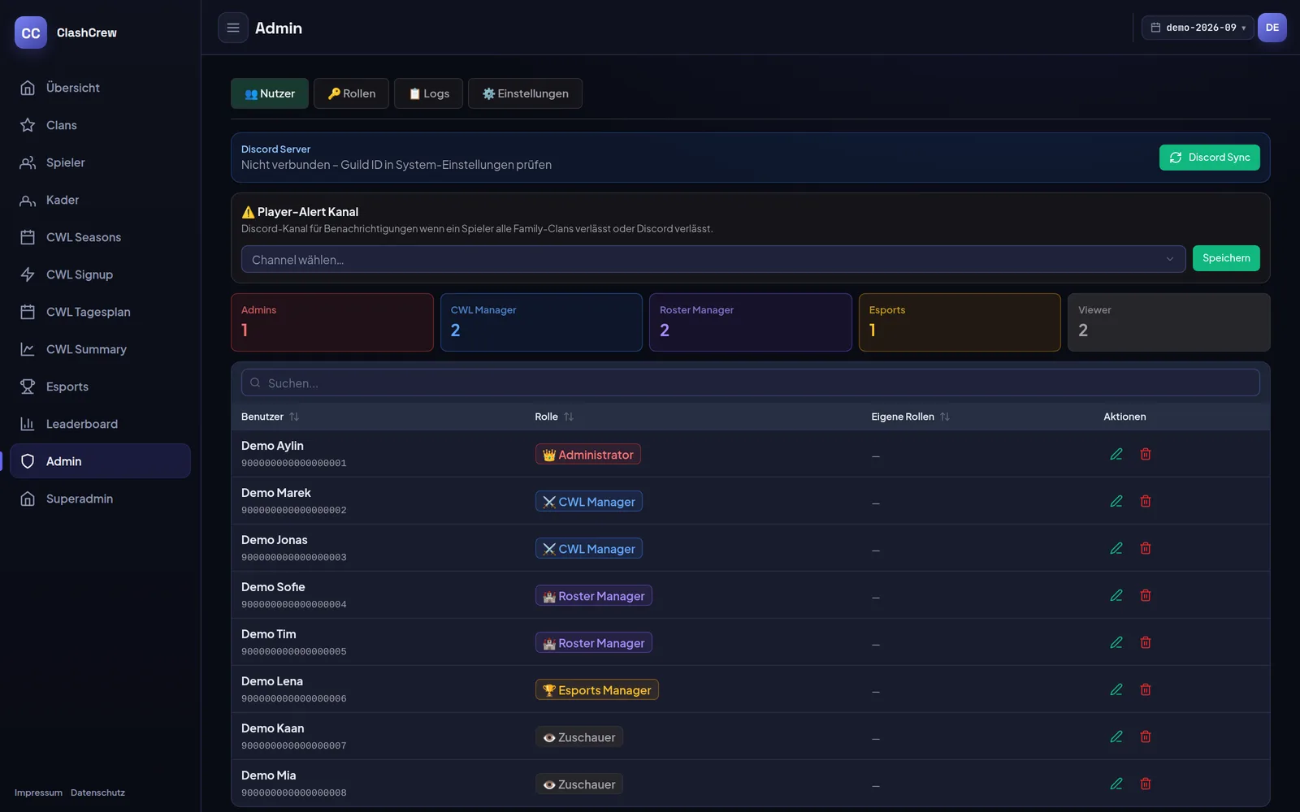
Task: Click the Admins count card
Action: [332, 322]
